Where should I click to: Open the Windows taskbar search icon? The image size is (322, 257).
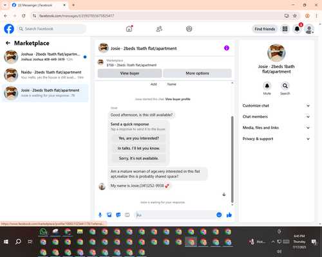click(18, 242)
